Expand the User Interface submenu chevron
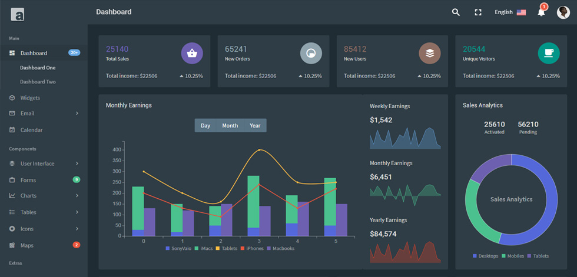Viewport: 577px width, 277px height. [x=77, y=163]
